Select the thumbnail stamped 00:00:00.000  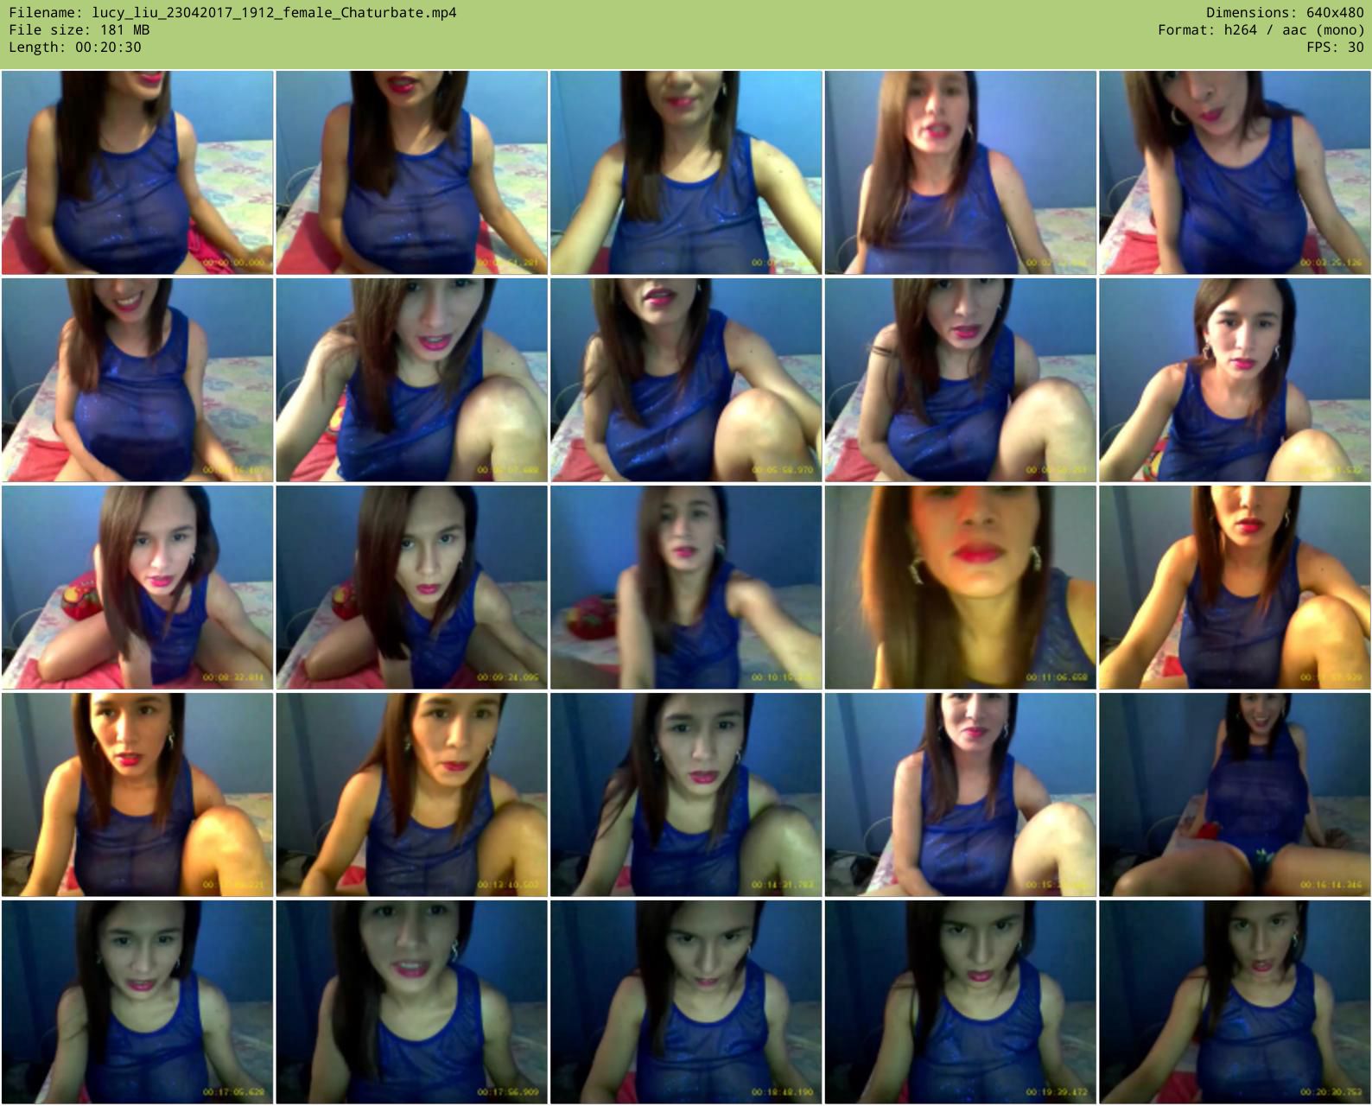[137, 173]
